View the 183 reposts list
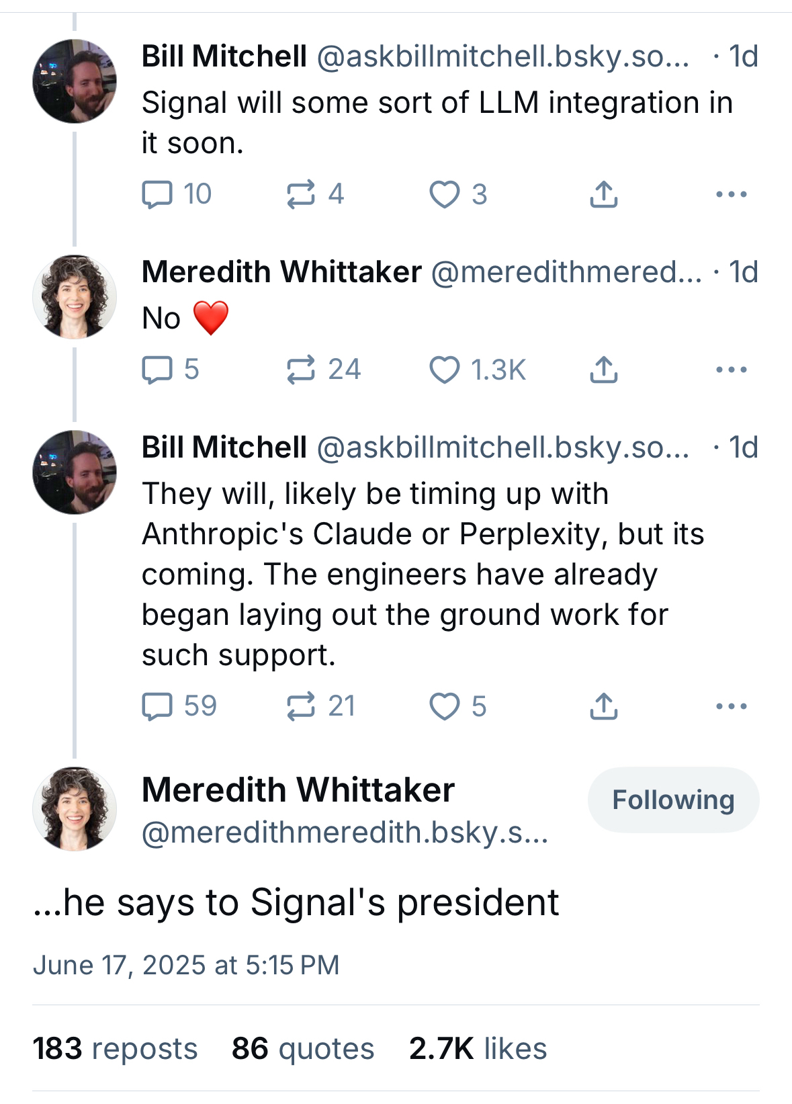792x1104 pixels. point(115,1048)
